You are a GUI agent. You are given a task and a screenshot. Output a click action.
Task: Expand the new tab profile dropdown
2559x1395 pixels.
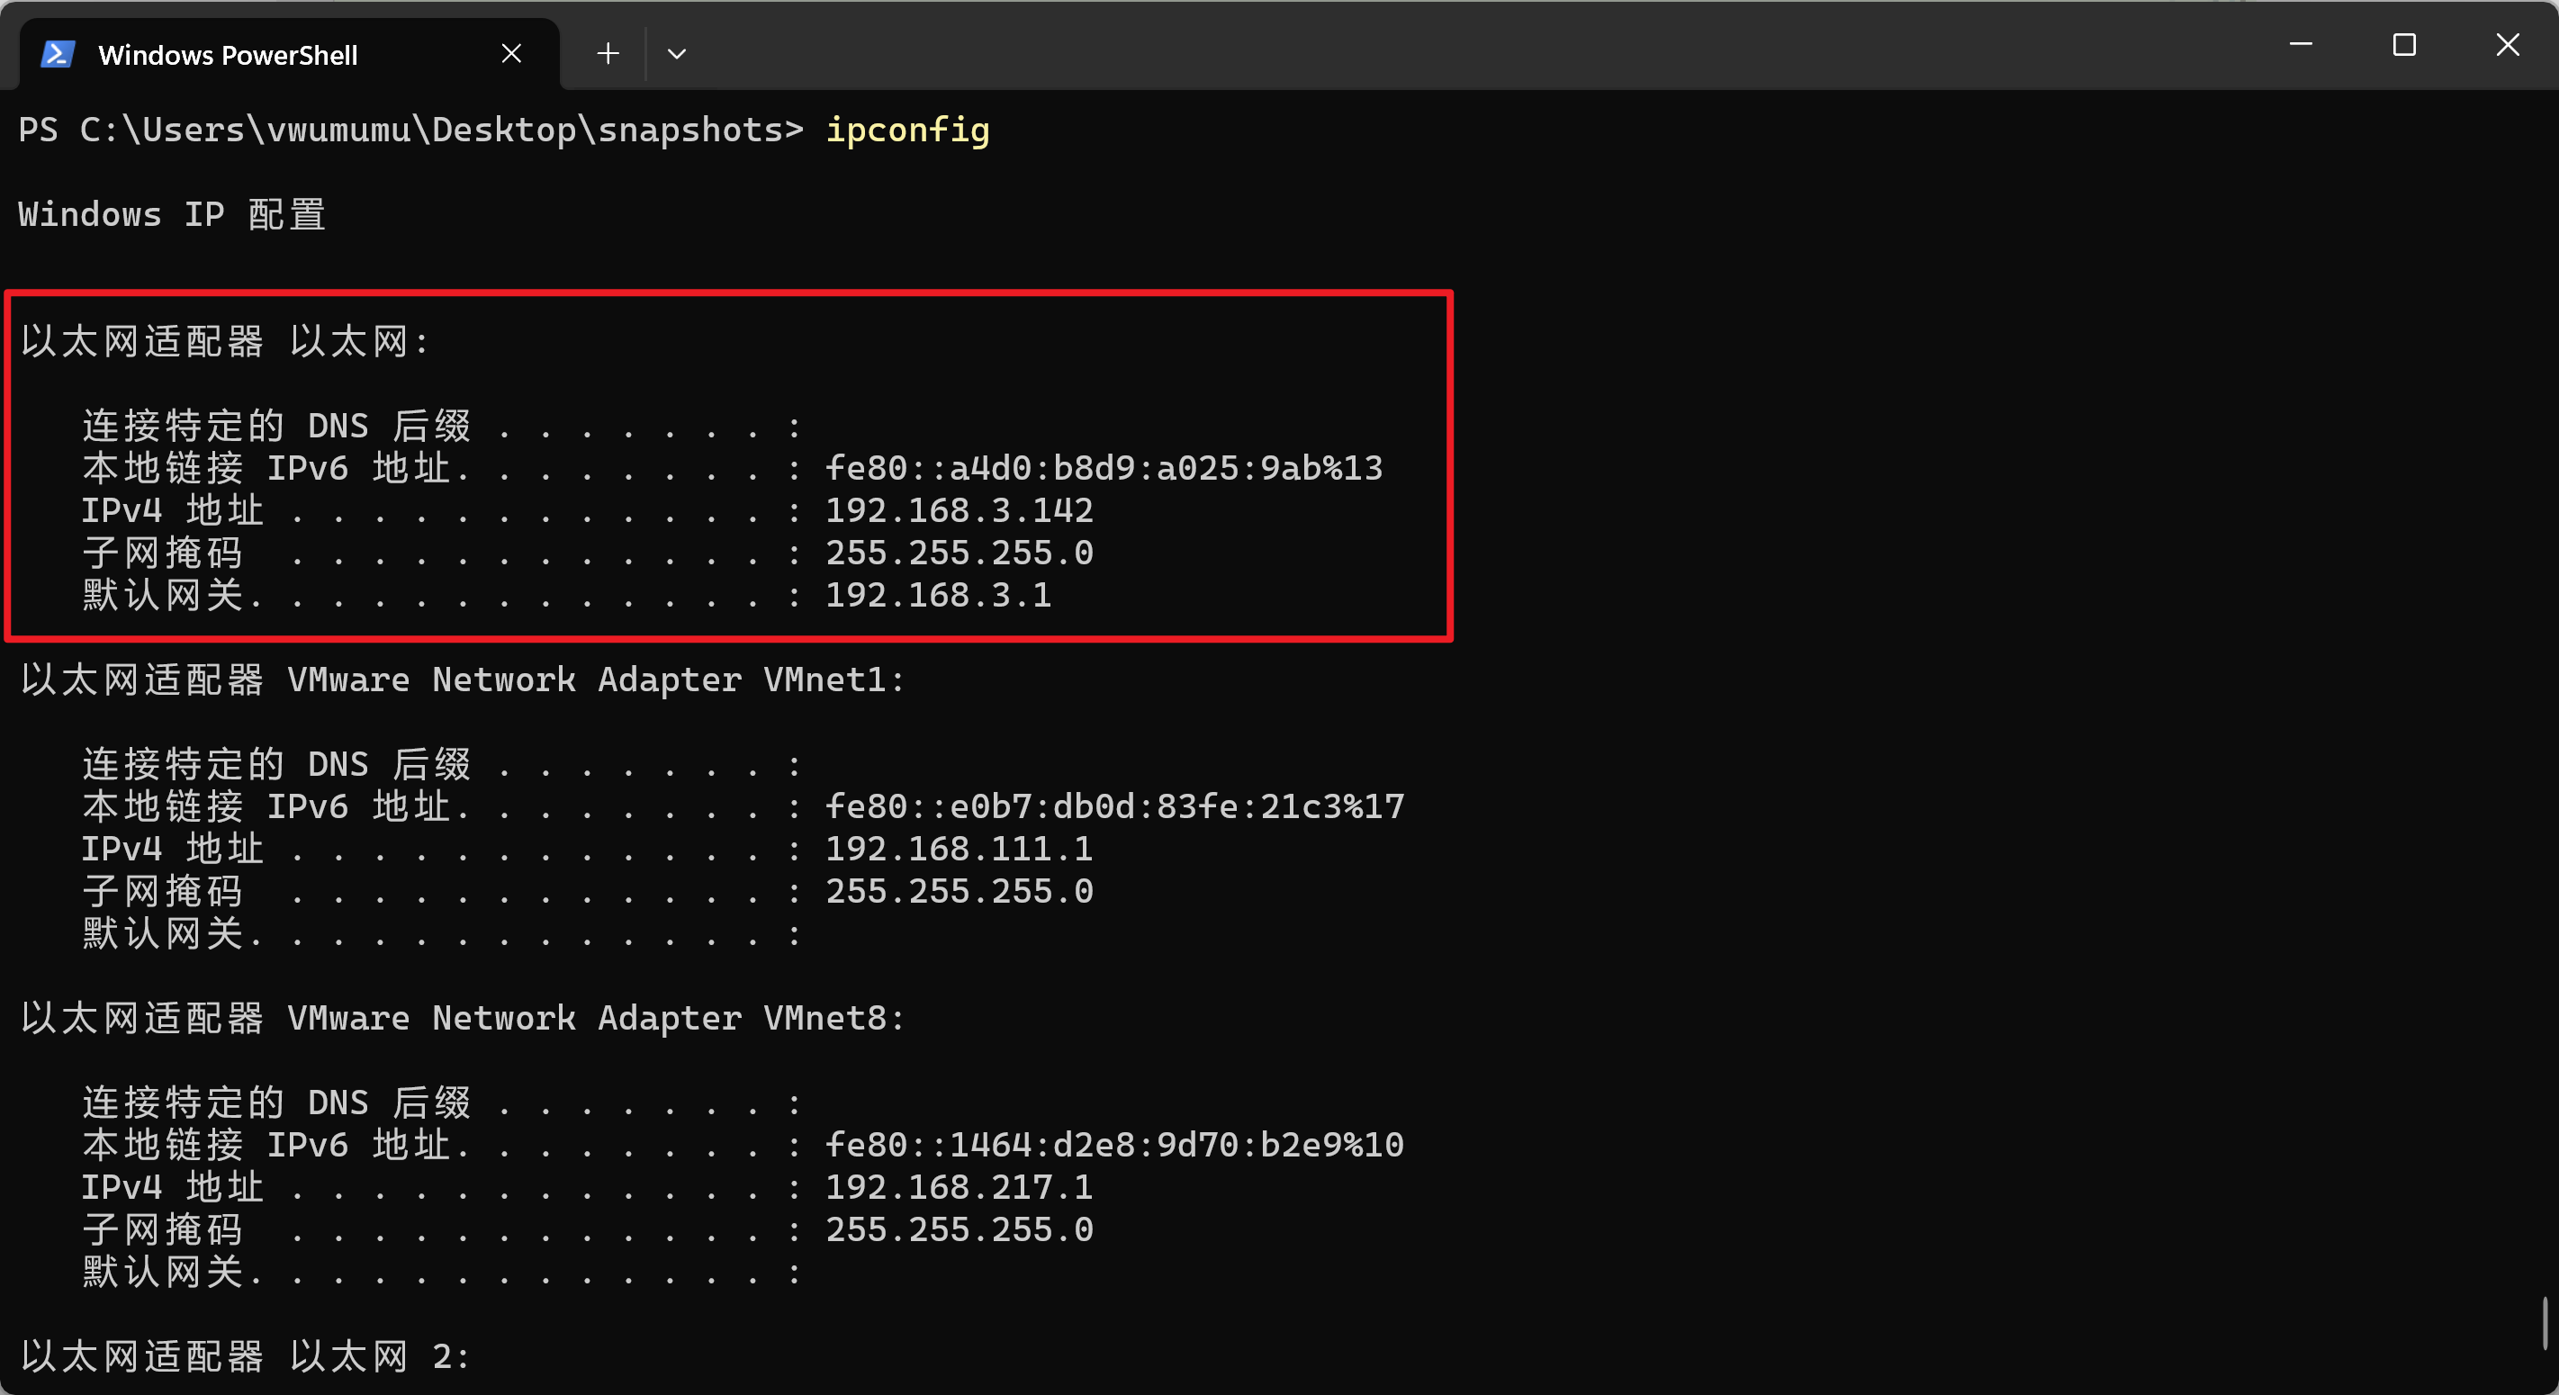click(x=677, y=54)
